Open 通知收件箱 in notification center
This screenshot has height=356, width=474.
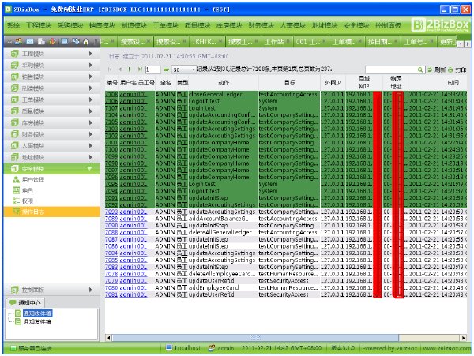pyautogui.click(x=37, y=313)
